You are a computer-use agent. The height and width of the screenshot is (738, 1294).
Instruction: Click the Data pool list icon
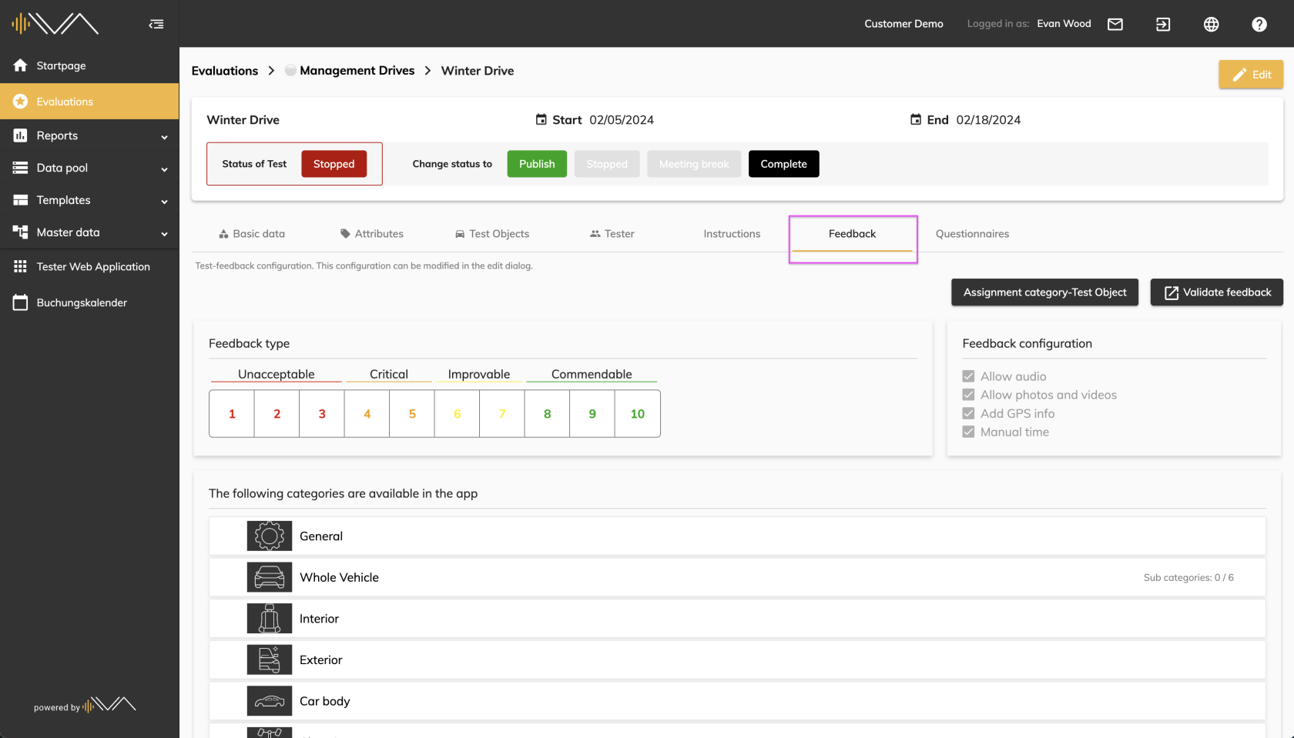[21, 168]
